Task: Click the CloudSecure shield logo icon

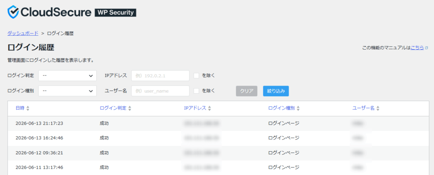Action: tap(13, 12)
